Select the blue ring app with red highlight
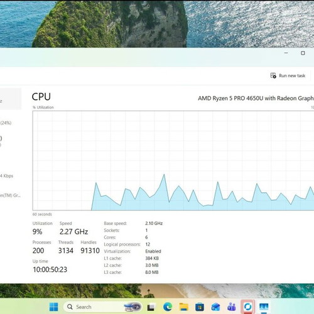The image size is (314, 314). [247, 307]
